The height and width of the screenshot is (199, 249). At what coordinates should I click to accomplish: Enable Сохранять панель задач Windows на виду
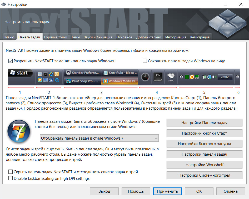(x=145, y=61)
